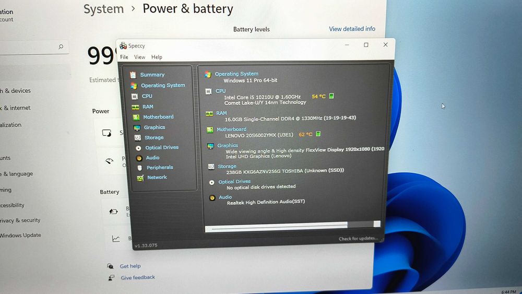Click the Storage drive icon in sidebar
Viewport: 522px width, 294px height.
[137, 138]
